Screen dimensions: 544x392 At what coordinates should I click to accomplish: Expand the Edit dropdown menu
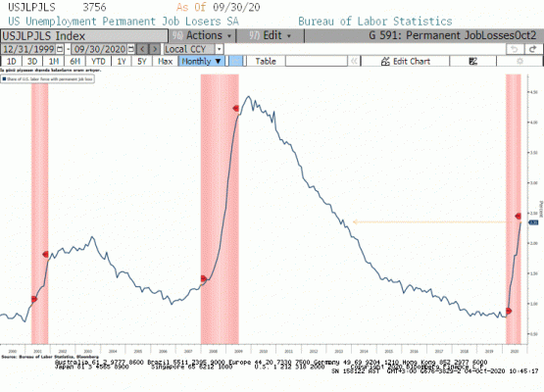pos(270,35)
